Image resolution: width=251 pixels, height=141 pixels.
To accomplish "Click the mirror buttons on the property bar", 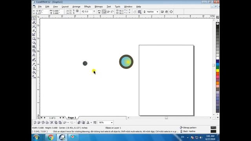I will coord(99,12).
